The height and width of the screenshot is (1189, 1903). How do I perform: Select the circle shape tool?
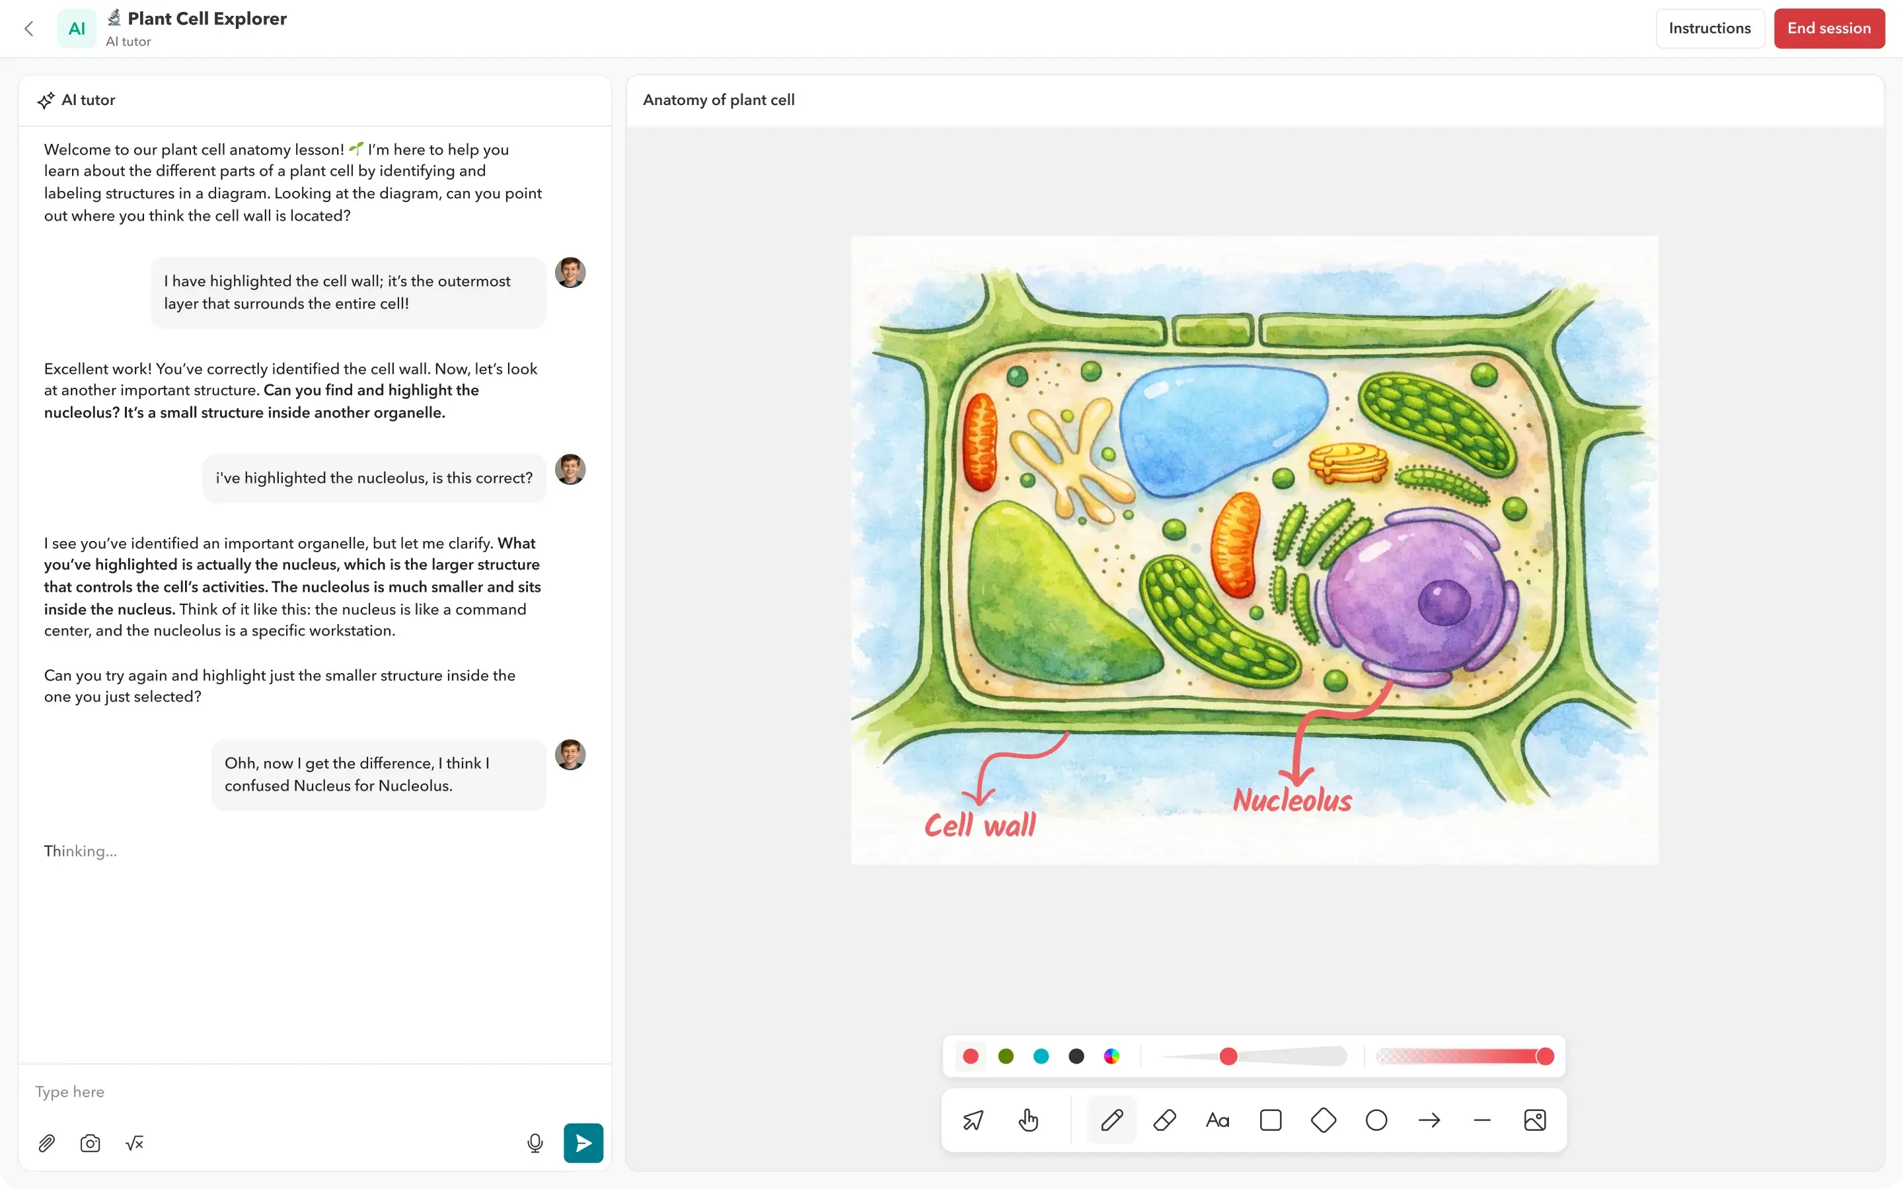(1376, 1120)
